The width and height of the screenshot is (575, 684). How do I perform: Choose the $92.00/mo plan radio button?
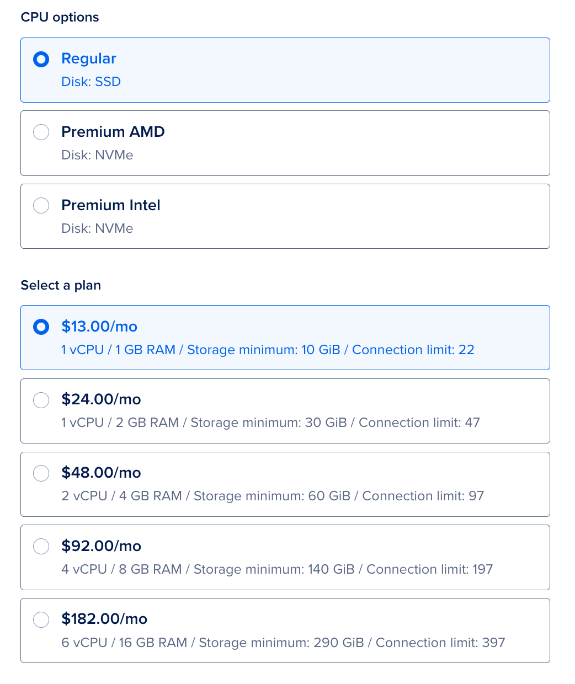[x=41, y=547]
